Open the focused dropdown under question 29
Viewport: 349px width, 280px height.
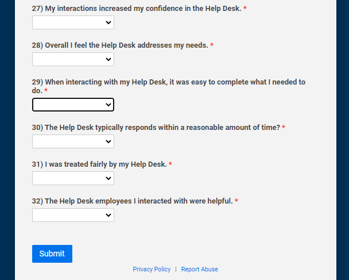click(73, 105)
